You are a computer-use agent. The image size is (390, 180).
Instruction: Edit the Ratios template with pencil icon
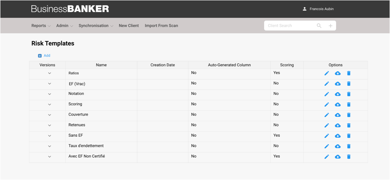327,73
